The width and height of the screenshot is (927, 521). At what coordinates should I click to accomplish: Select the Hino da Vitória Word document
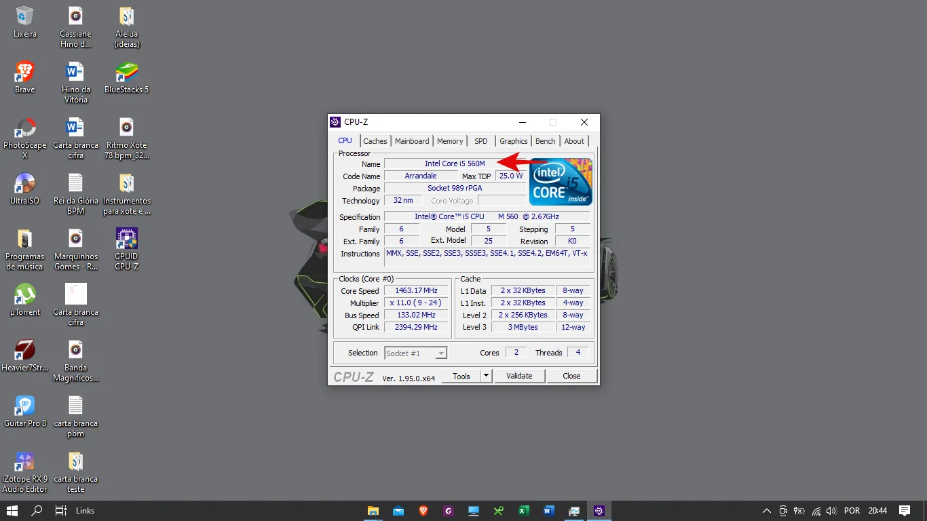click(x=76, y=82)
